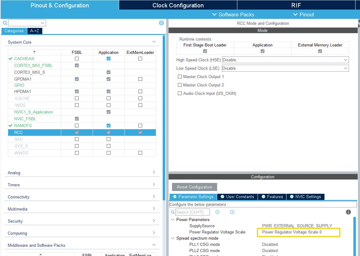Toggle RAMCFG Application checkbox

pos(108,125)
